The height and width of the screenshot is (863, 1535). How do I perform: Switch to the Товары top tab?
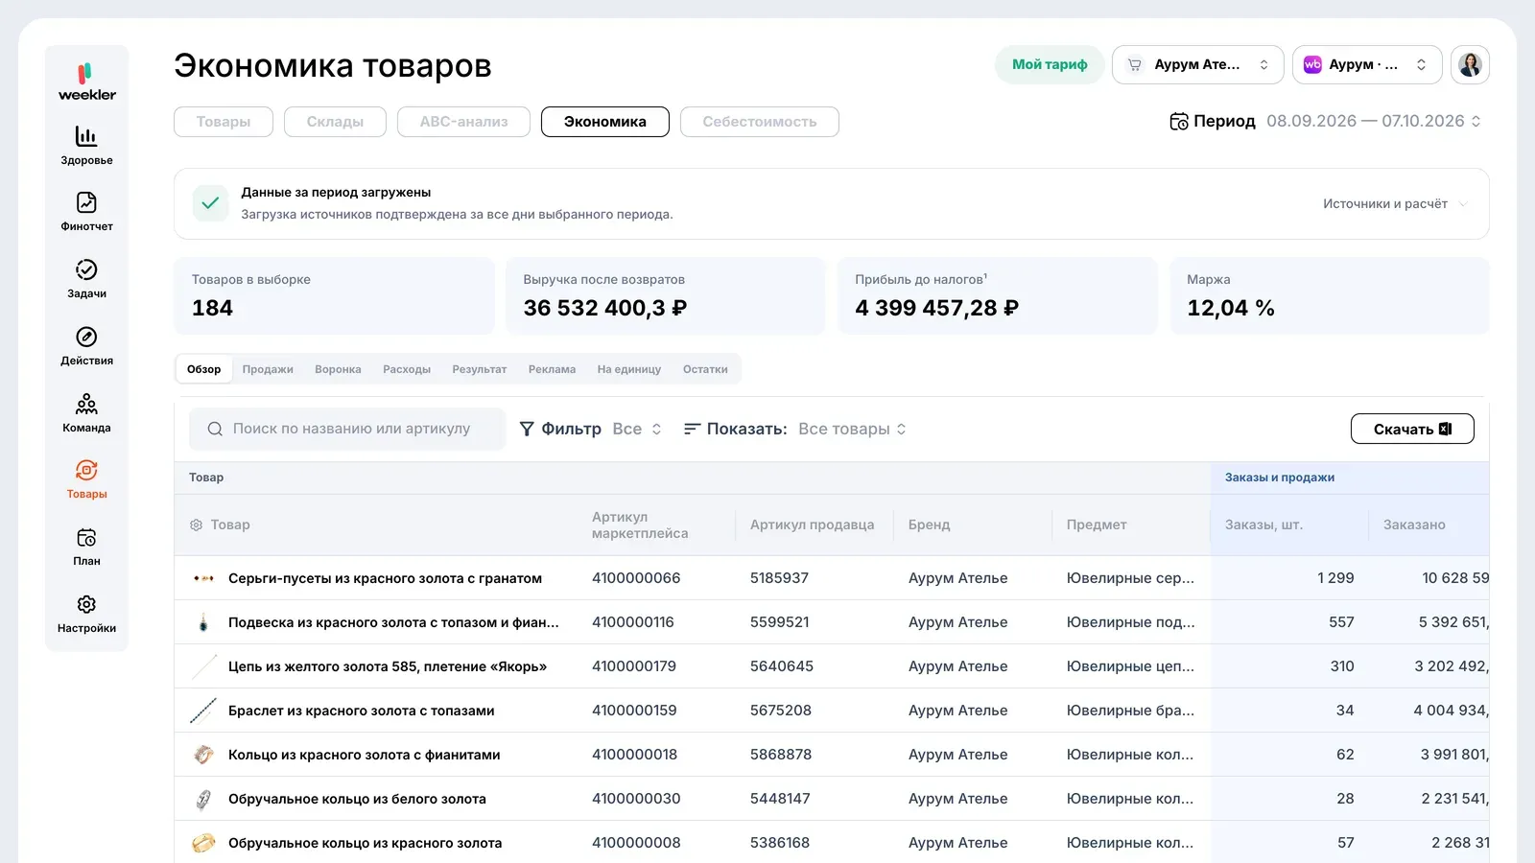click(224, 122)
